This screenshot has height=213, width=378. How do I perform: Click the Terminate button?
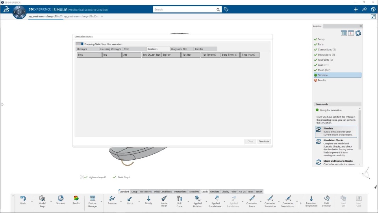pos(264,141)
